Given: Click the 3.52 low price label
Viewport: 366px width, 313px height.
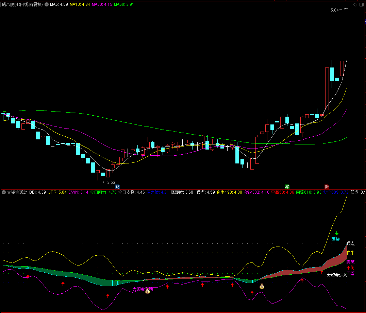Looking at the screenshot, I should (111, 182).
